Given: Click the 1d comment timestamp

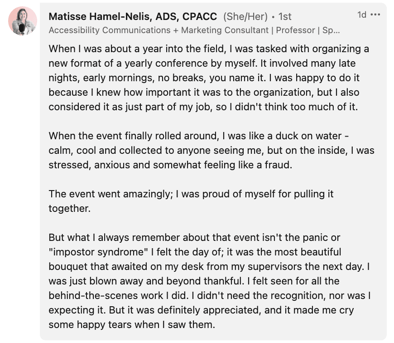Looking at the screenshot, I should coord(361,15).
